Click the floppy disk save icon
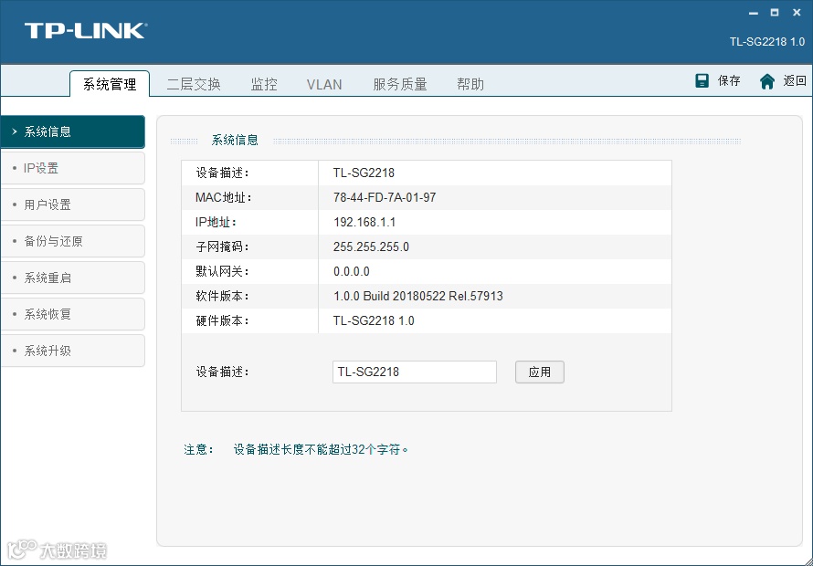This screenshot has height=566, width=813. coord(702,81)
